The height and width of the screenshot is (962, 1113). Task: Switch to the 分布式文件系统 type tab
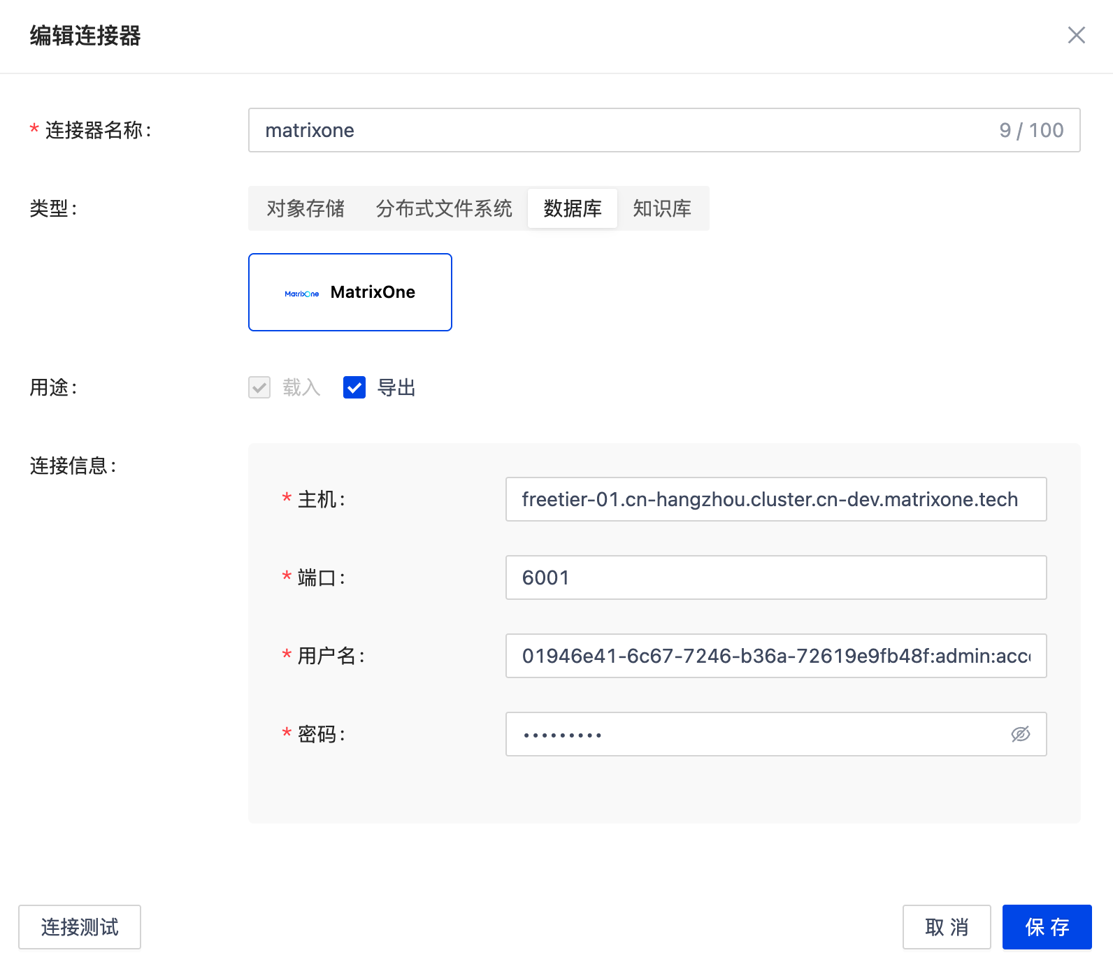444,208
